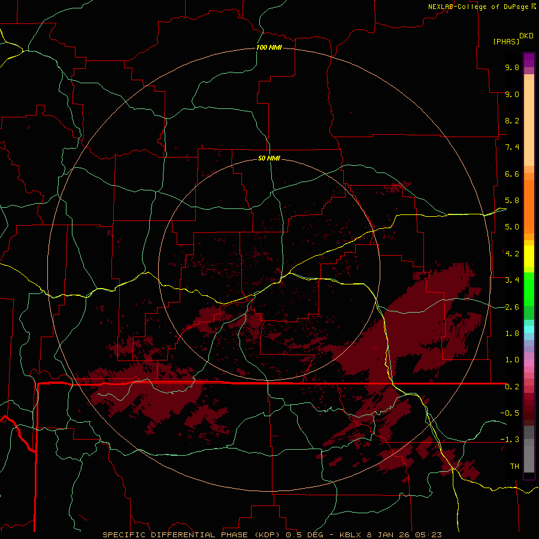This screenshot has height=539, width=539.
Task: Click the TH threshold label on the scale
Action: (514, 467)
